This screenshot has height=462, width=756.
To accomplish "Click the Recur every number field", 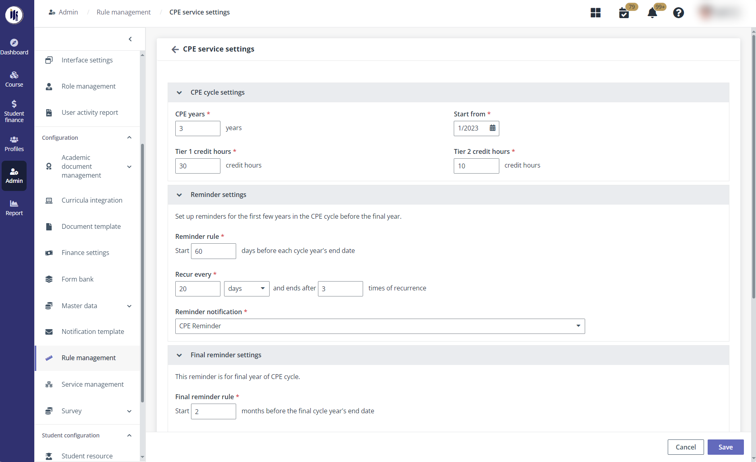I will click(x=197, y=289).
